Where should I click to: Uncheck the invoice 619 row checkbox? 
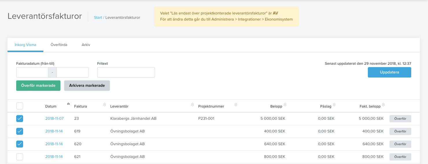(20, 131)
